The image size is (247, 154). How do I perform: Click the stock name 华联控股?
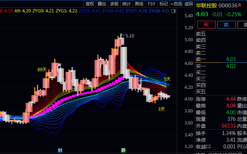coord(206,6)
